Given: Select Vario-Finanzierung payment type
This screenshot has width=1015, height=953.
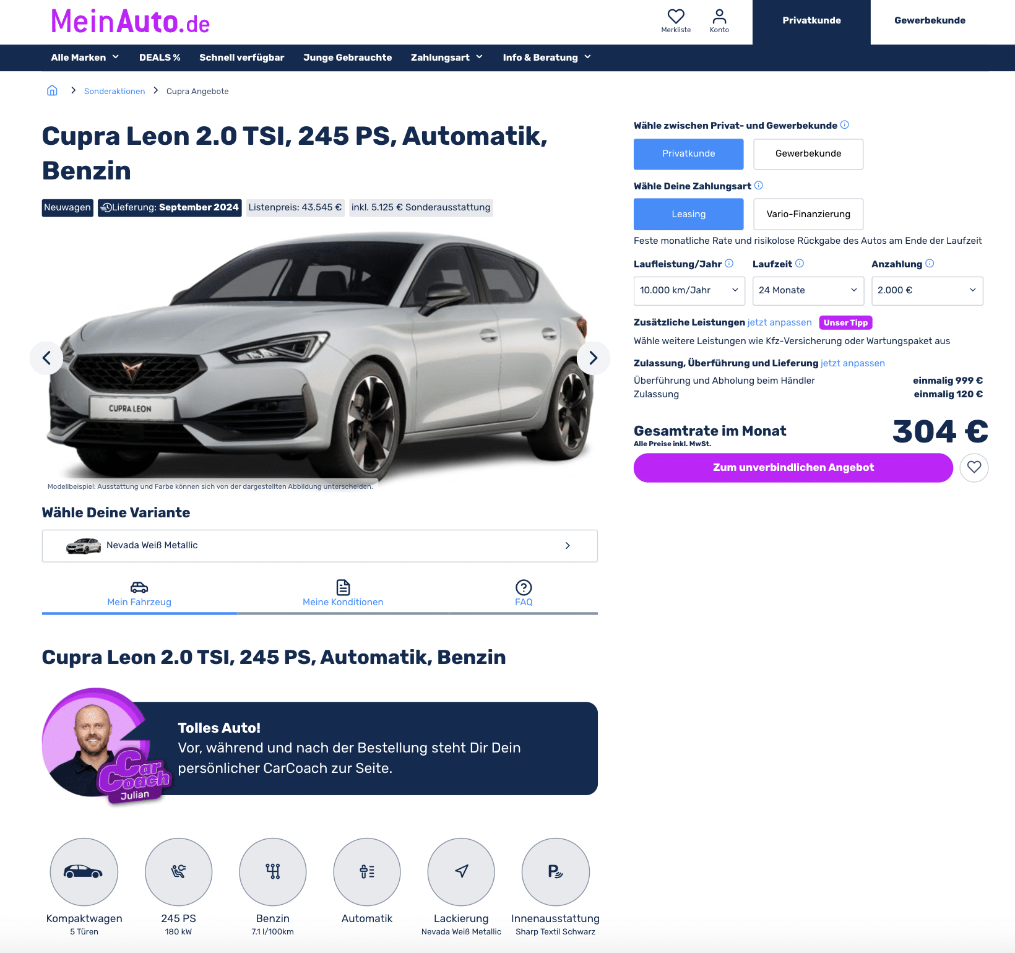Looking at the screenshot, I should click(808, 214).
